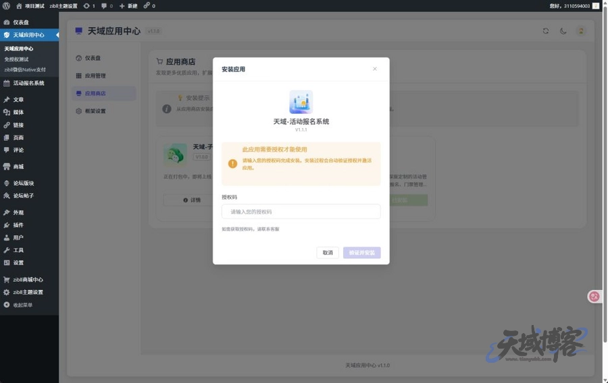Toggle dark mode moon icon
The width and height of the screenshot is (608, 383).
[563, 31]
